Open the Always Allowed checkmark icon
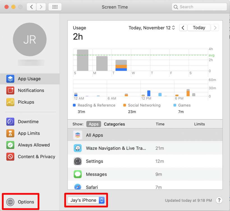The image size is (230, 211). (10, 145)
